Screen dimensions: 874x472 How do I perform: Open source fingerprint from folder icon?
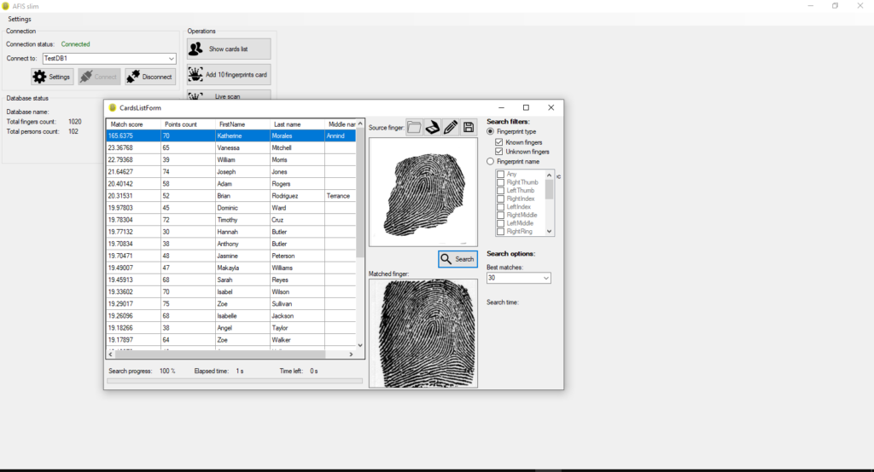pyautogui.click(x=414, y=127)
